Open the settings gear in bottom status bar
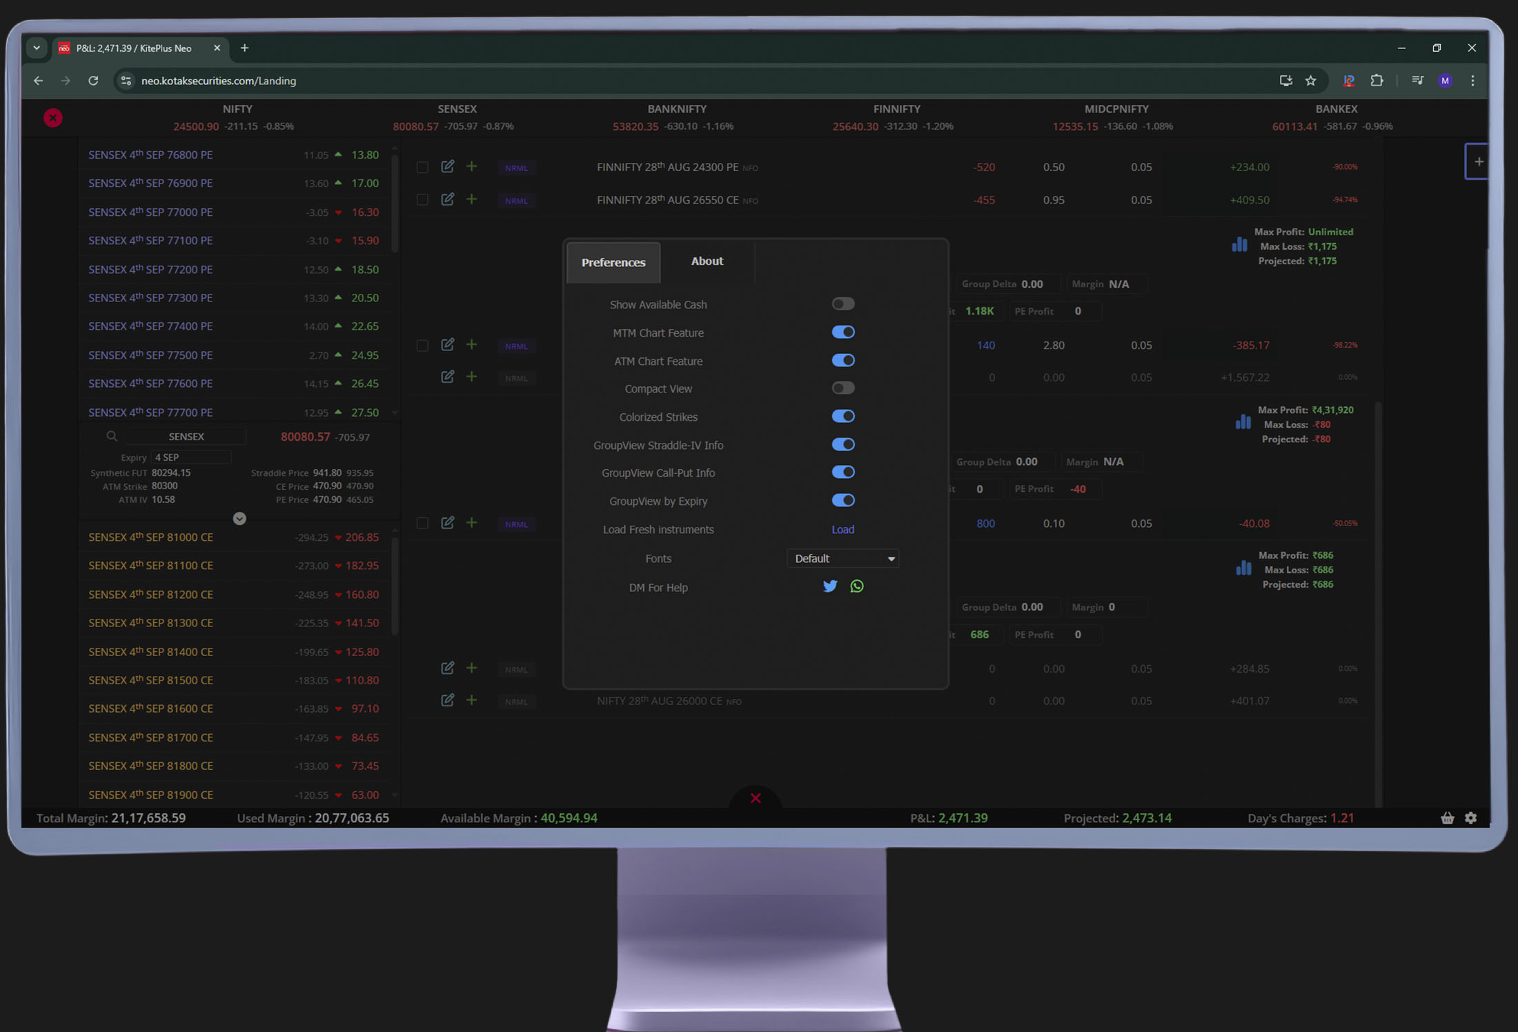The image size is (1518, 1032). [x=1471, y=818]
